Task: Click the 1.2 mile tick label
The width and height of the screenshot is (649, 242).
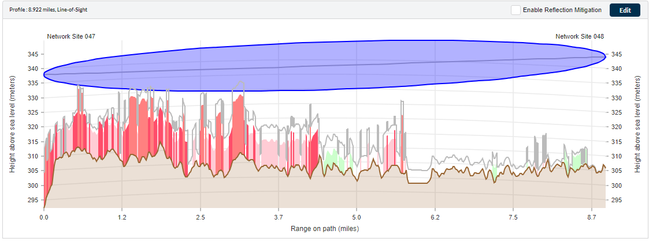Action: [x=122, y=218]
